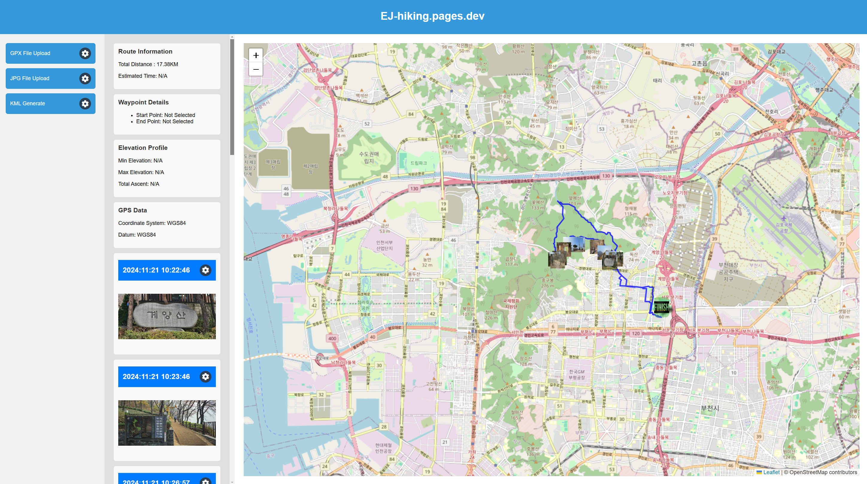Click Estimated Time: N/A text
Image resolution: width=867 pixels, height=484 pixels.
point(143,76)
